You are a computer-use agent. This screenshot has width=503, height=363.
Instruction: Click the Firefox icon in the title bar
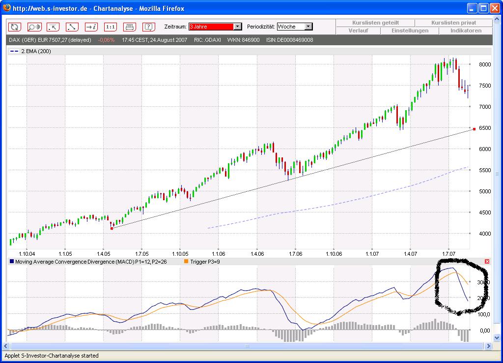pos(7,8)
